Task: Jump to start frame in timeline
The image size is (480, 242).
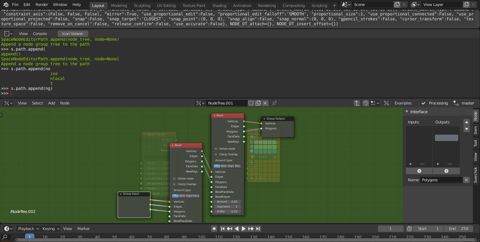Action: (x=223, y=229)
